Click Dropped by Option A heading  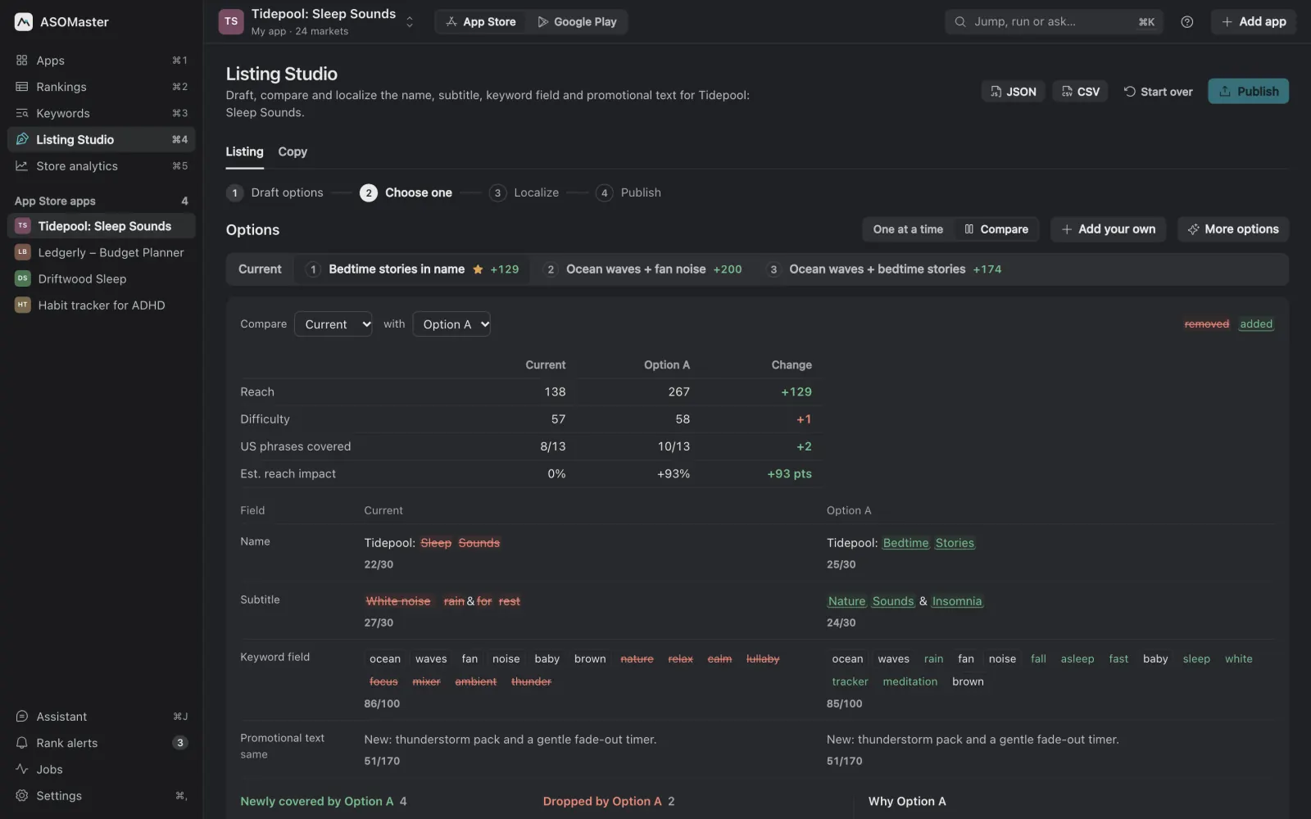click(602, 802)
